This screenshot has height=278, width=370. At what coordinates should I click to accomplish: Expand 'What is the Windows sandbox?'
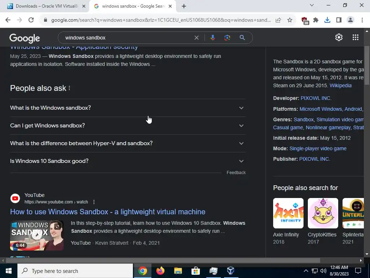tap(128, 108)
